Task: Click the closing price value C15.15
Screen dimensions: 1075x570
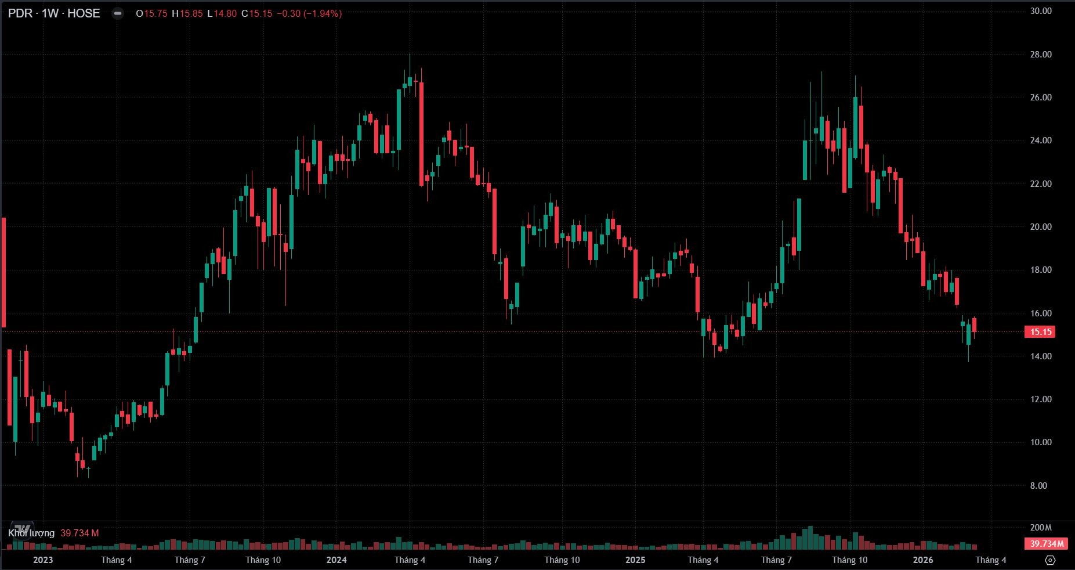Action: point(257,13)
